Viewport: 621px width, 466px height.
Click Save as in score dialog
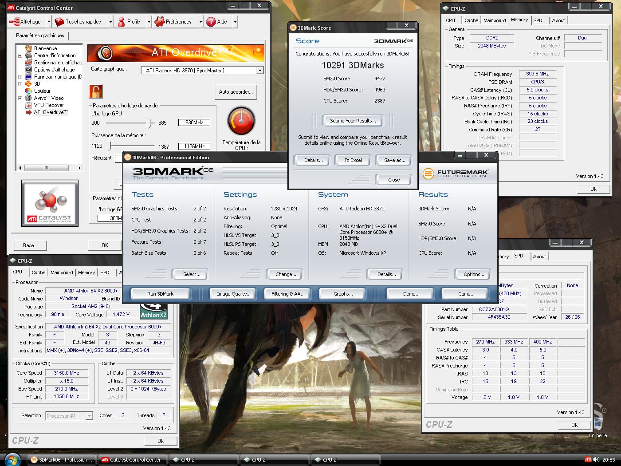394,160
